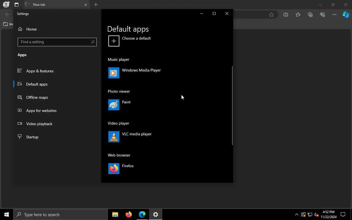Click the Find a setting search box
Viewport: 352px width, 220px height.
[x=57, y=42]
